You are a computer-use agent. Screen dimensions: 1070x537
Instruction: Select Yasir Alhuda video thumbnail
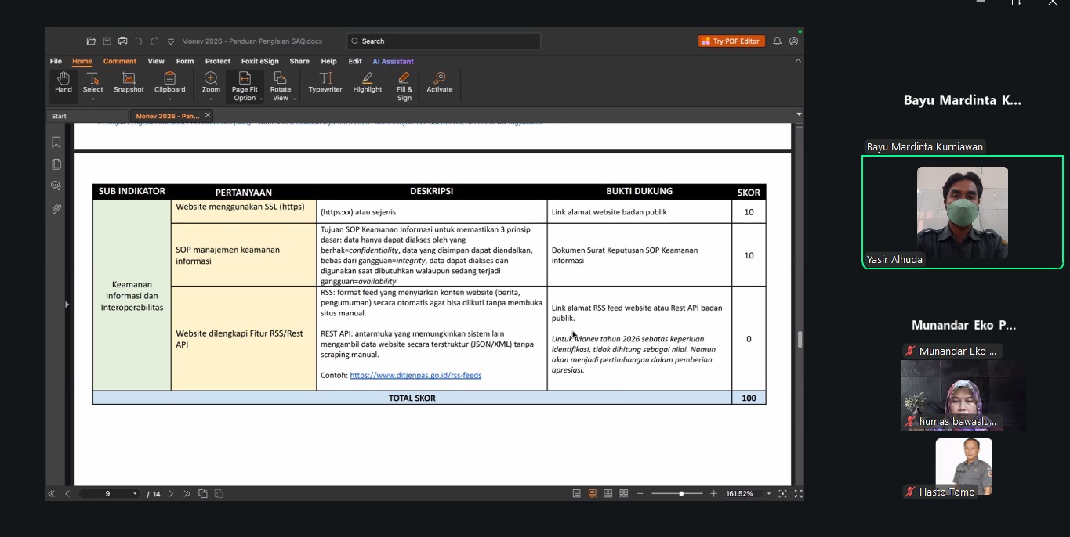(963, 212)
